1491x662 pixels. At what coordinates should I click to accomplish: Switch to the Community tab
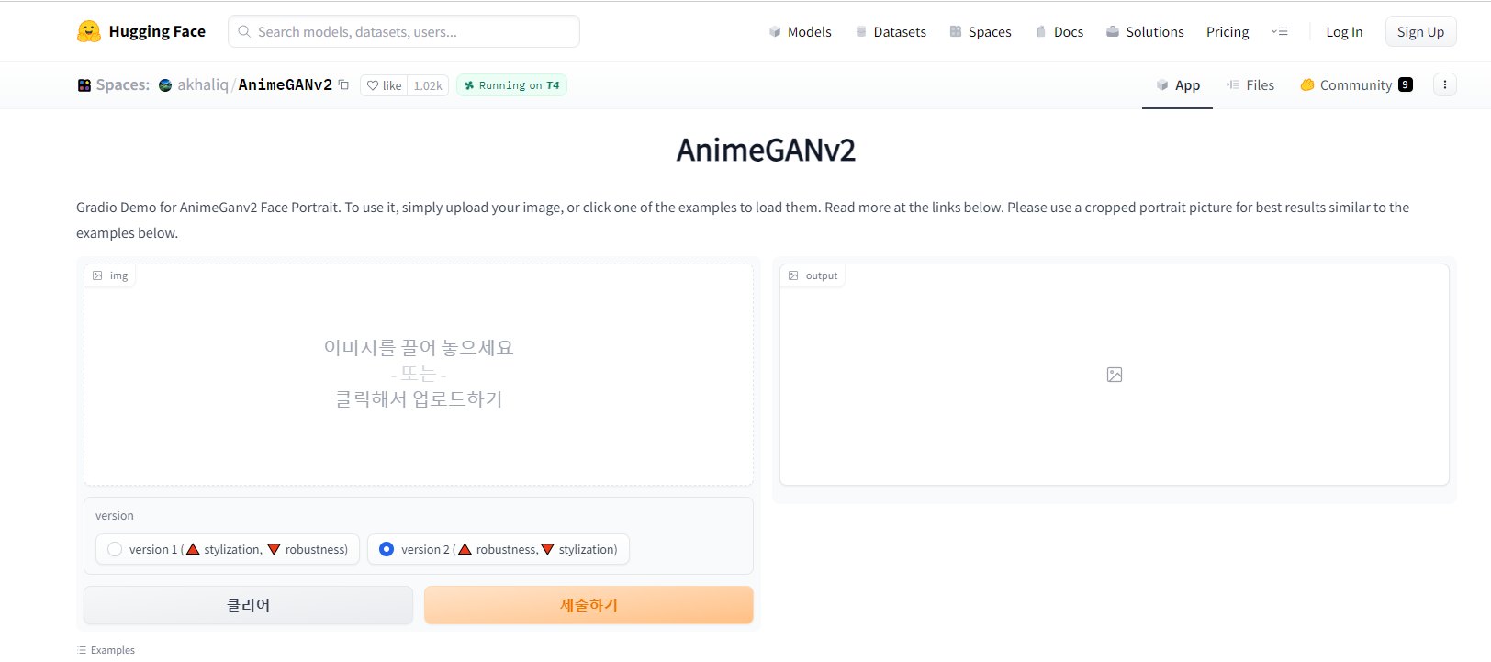(1356, 85)
